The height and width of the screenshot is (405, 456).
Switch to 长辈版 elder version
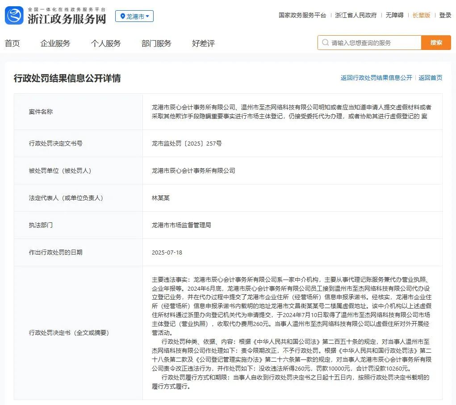click(421, 15)
